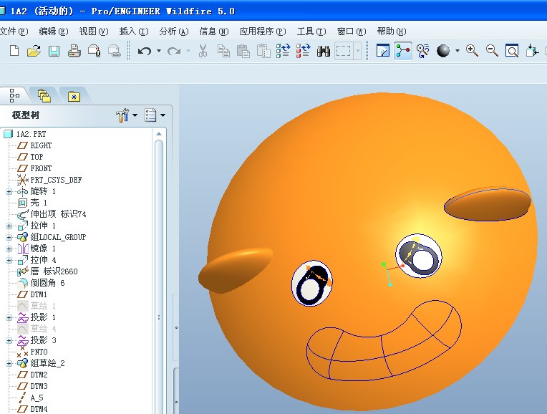547x414 pixels.
Task: Expand the 组LOCAL_GROUP node
Action: pyautogui.click(x=9, y=238)
